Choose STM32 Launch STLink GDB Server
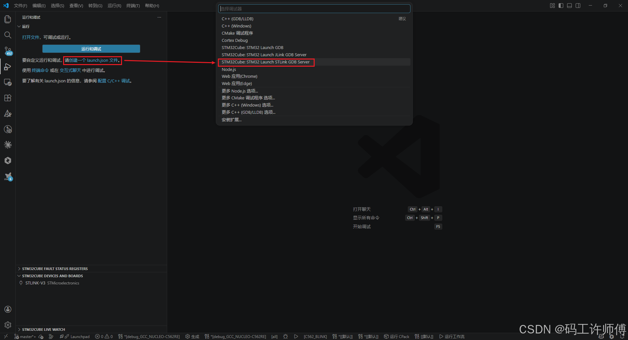This screenshot has width=628, height=340. coord(314,62)
